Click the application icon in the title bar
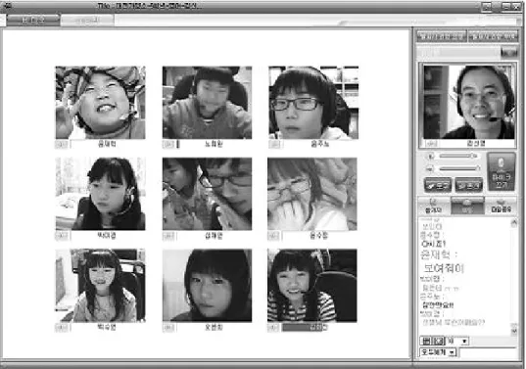This screenshot has width=526, height=369. click(7, 5)
